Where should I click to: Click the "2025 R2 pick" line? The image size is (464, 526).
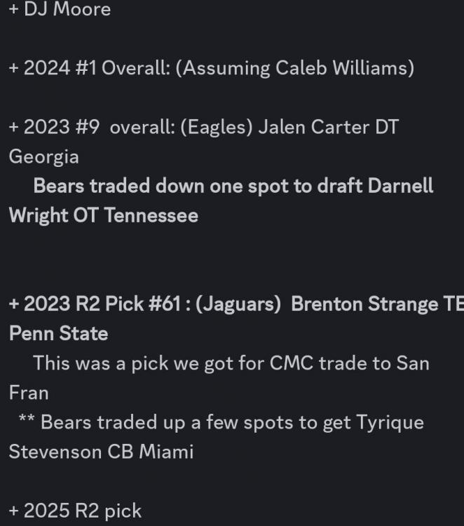tap(75, 511)
